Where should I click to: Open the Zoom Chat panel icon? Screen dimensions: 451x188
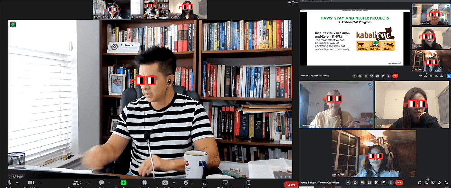point(102,182)
